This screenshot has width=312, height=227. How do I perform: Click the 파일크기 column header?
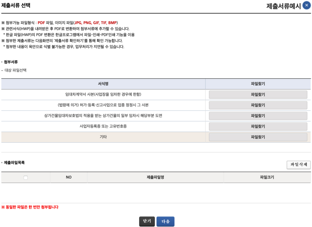(267, 177)
